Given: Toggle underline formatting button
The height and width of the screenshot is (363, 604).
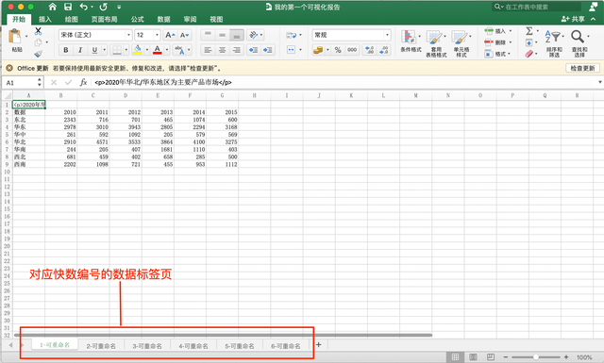Looking at the screenshot, I should click(x=94, y=50).
